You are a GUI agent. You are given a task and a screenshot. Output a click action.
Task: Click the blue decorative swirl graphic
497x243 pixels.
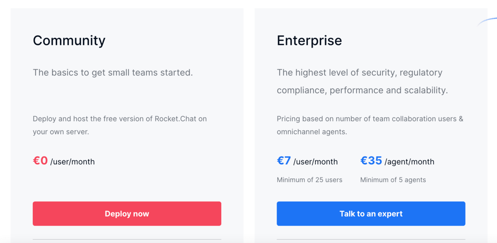point(489,19)
